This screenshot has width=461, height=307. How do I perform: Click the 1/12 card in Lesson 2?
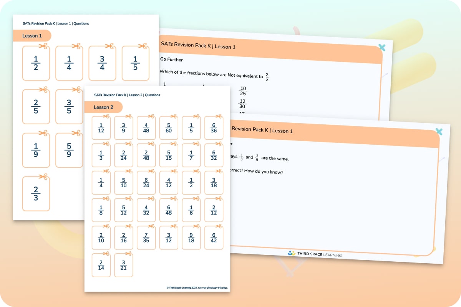pos(101,128)
